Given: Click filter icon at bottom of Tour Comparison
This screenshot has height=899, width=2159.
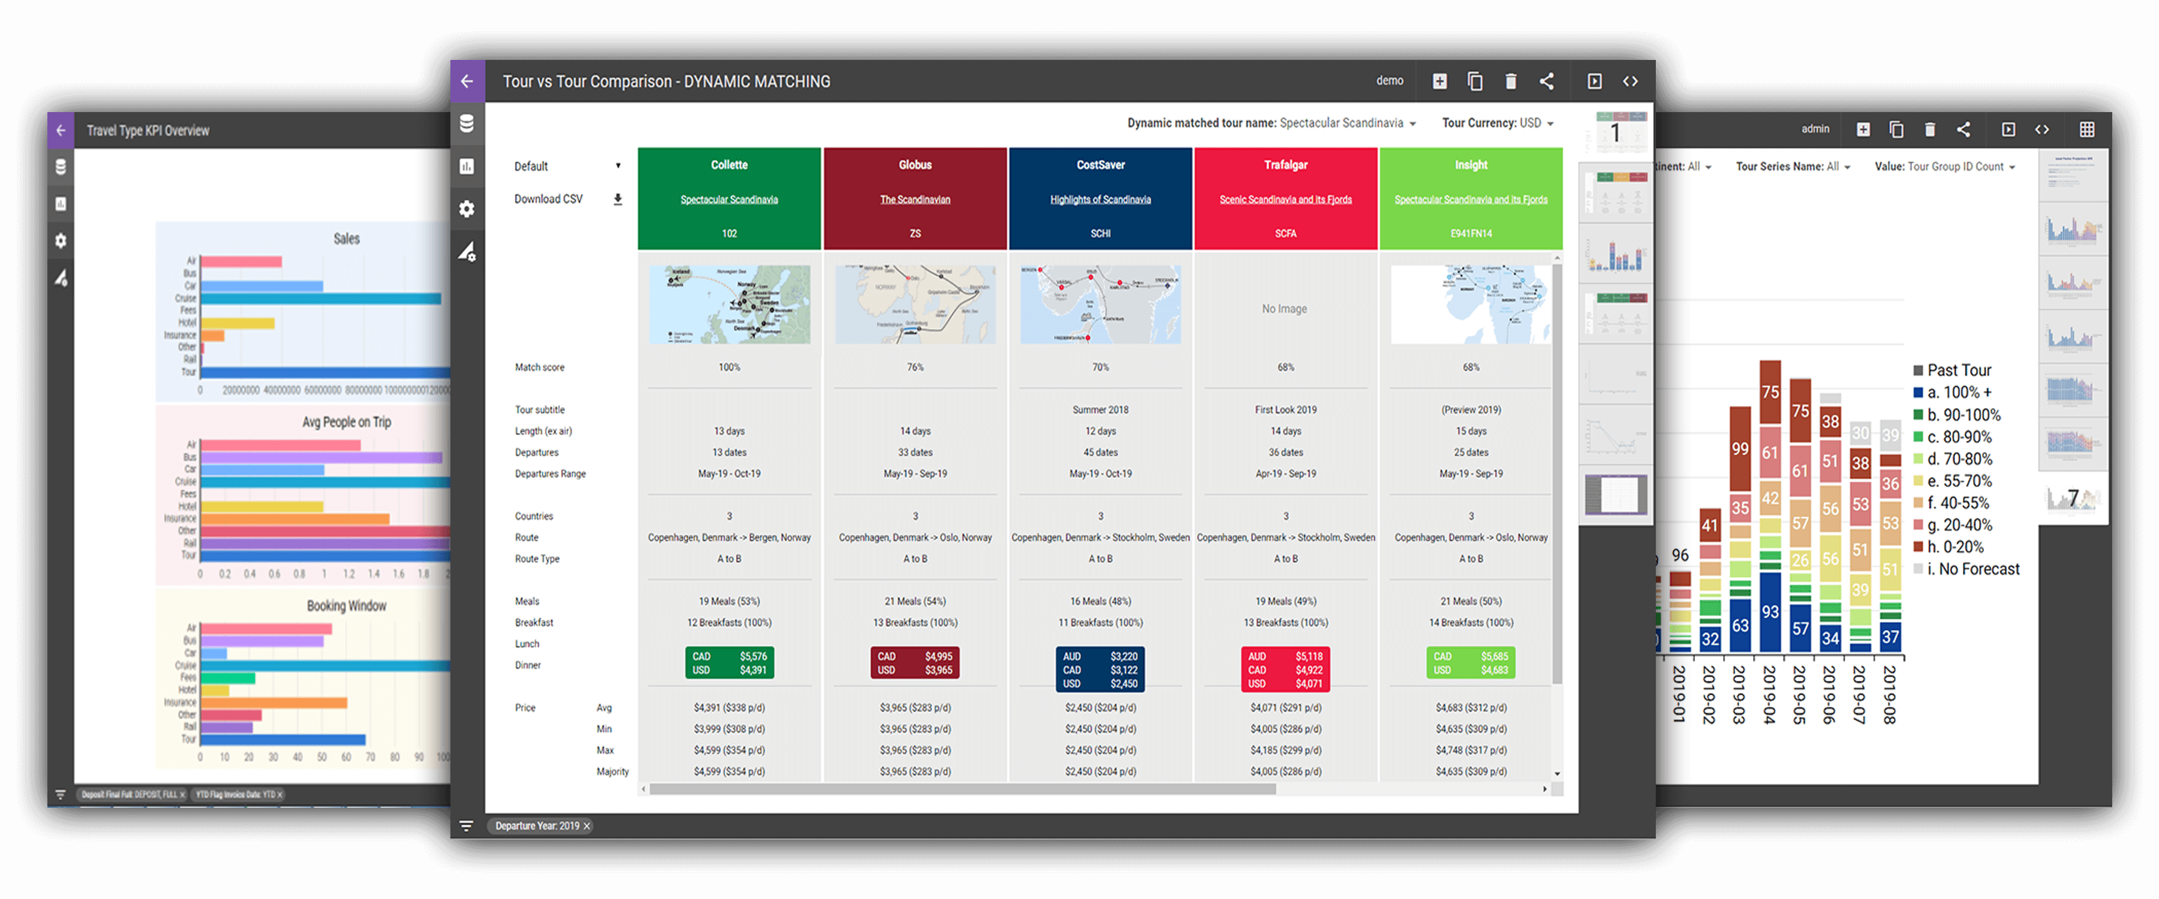Looking at the screenshot, I should click(x=466, y=826).
